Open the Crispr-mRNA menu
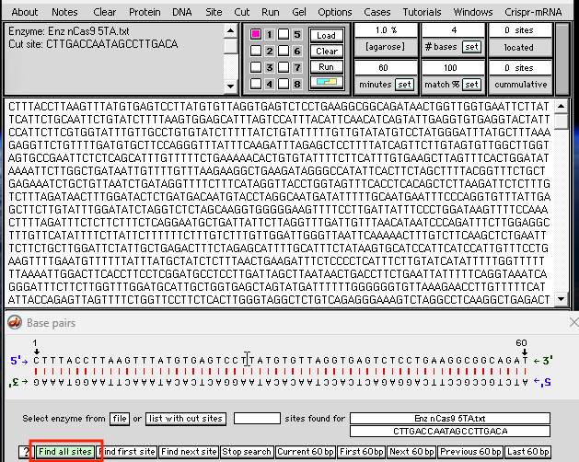This screenshot has height=462, width=579. (x=533, y=12)
